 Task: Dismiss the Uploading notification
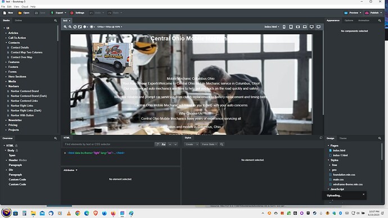point(363,194)
